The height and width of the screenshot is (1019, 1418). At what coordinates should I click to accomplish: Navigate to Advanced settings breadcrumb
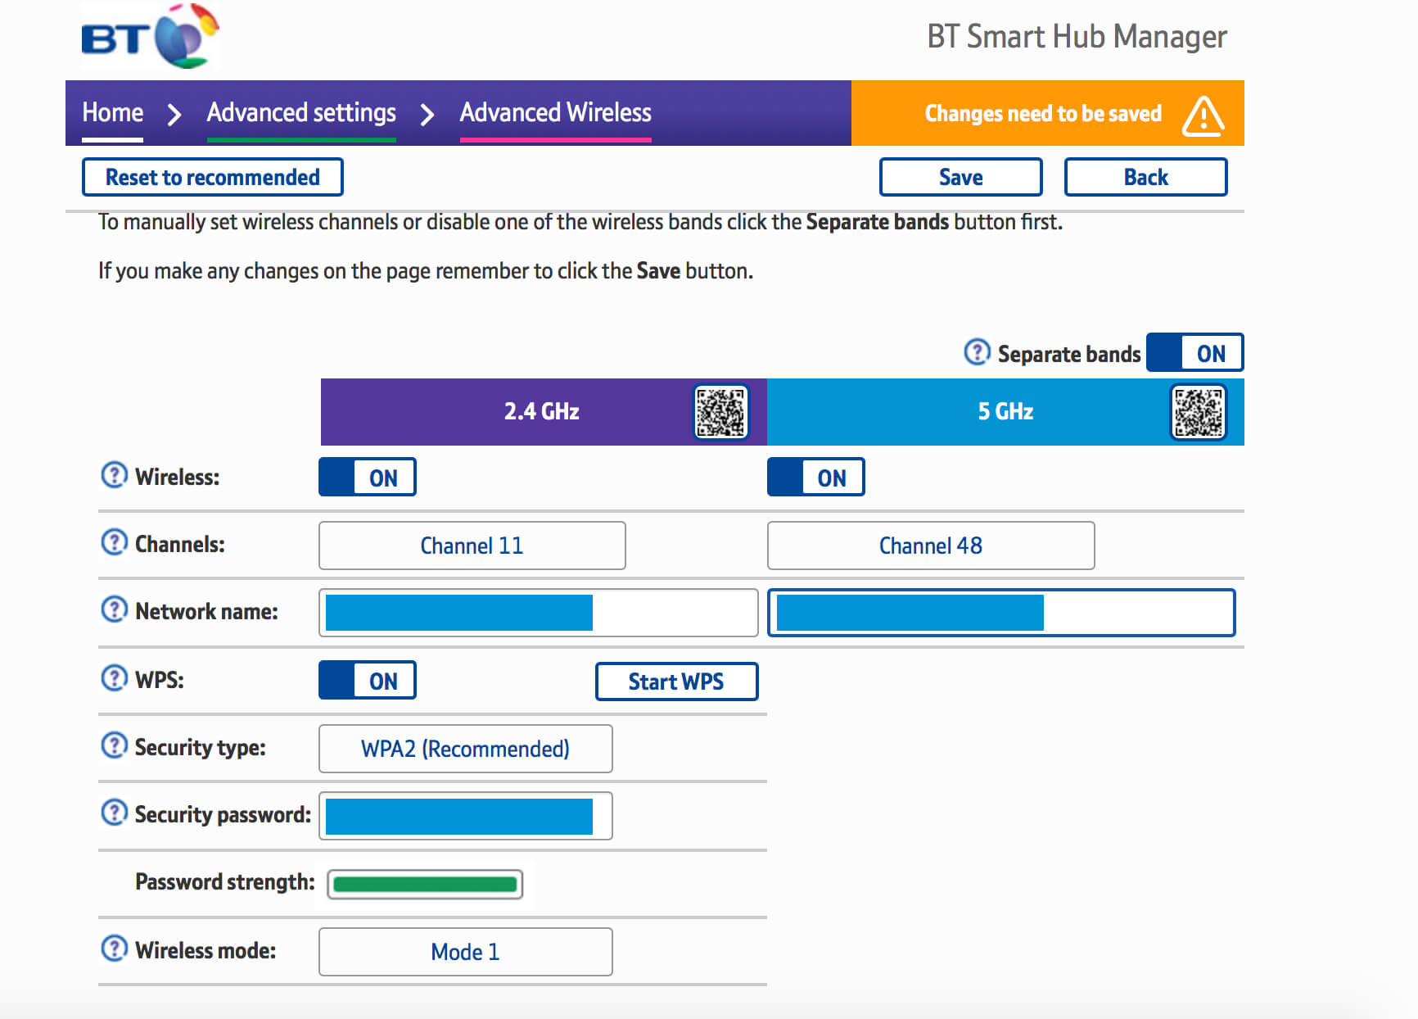[x=301, y=112]
